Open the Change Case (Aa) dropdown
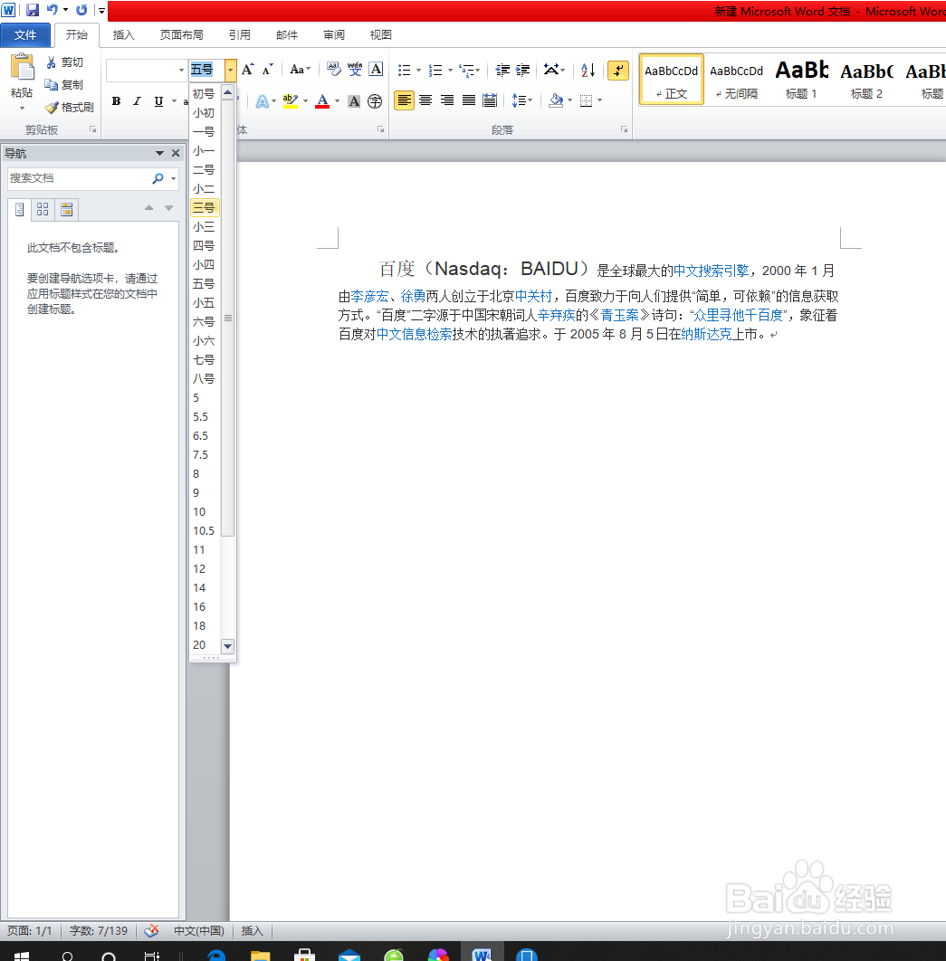Viewport: 946px width, 961px height. [300, 70]
